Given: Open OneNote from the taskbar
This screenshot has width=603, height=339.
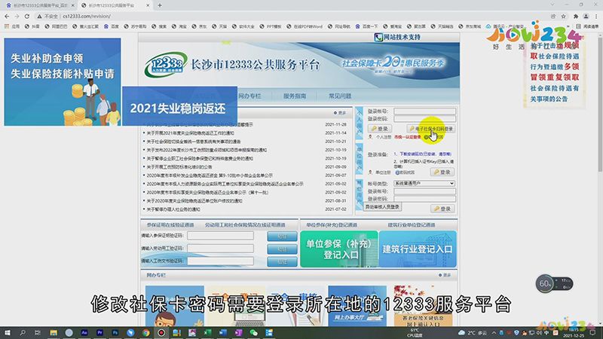Looking at the screenshot, I should (x=238, y=332).
